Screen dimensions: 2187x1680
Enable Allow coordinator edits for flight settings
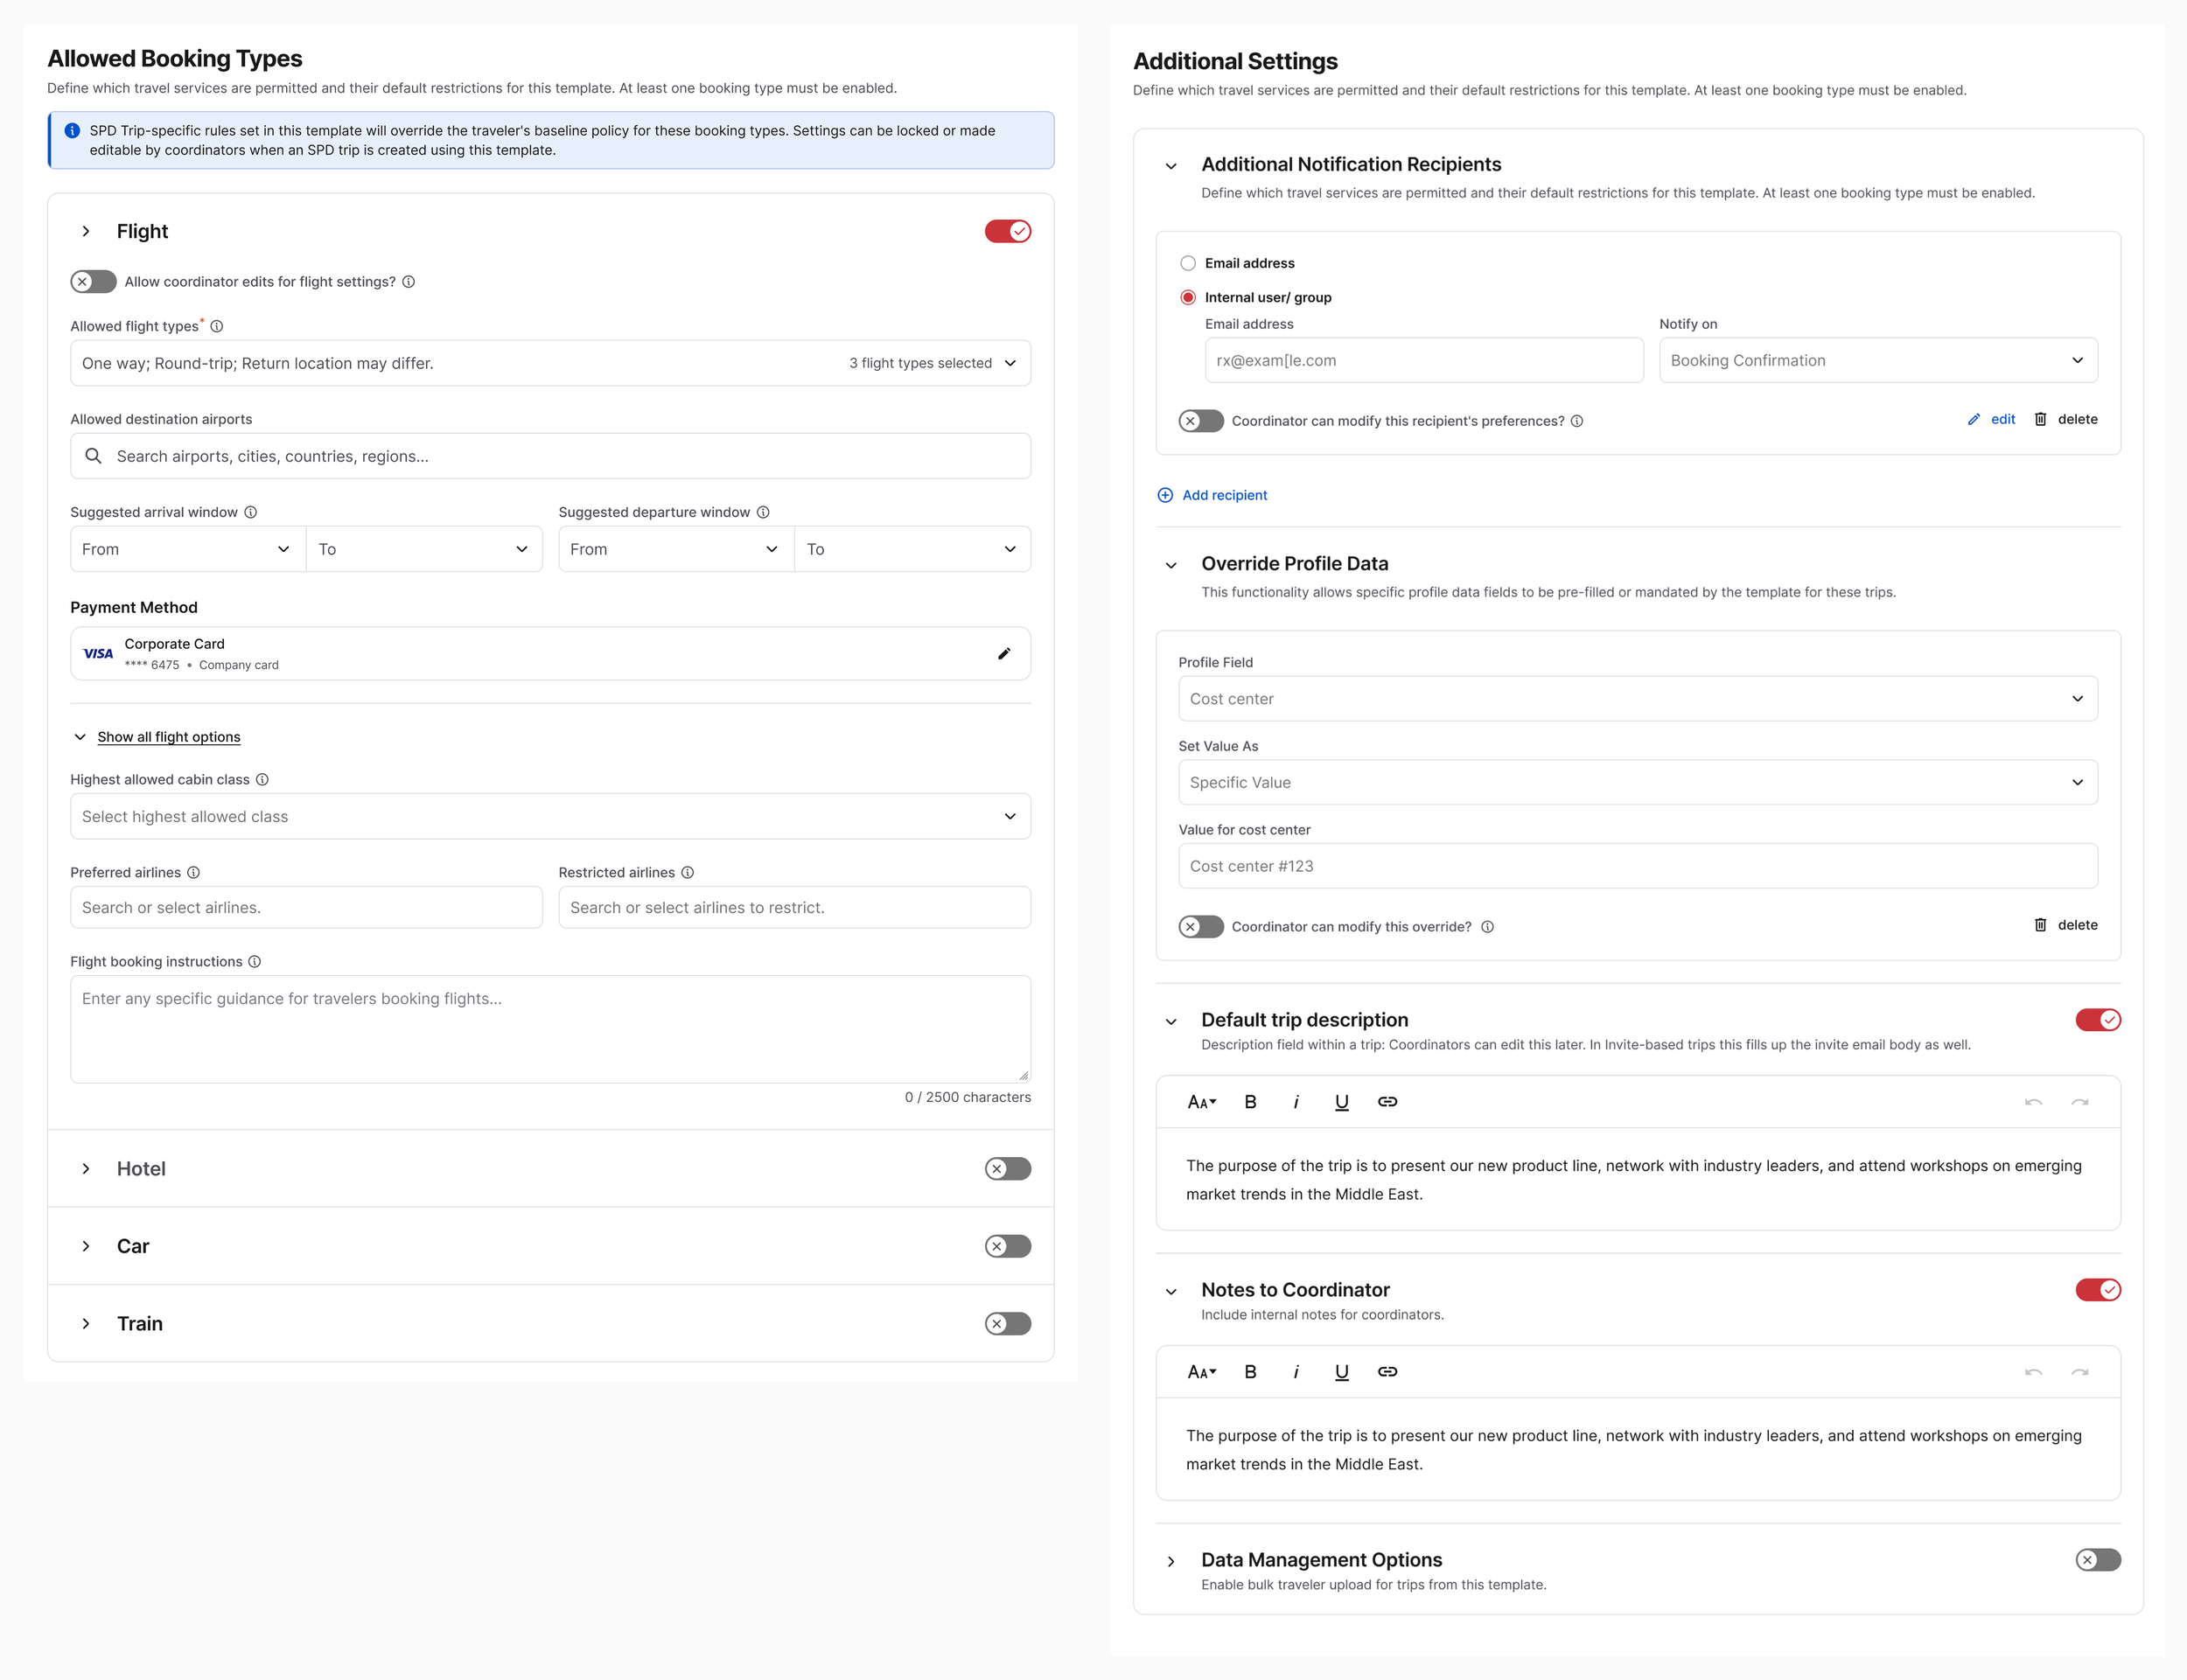pos(93,282)
